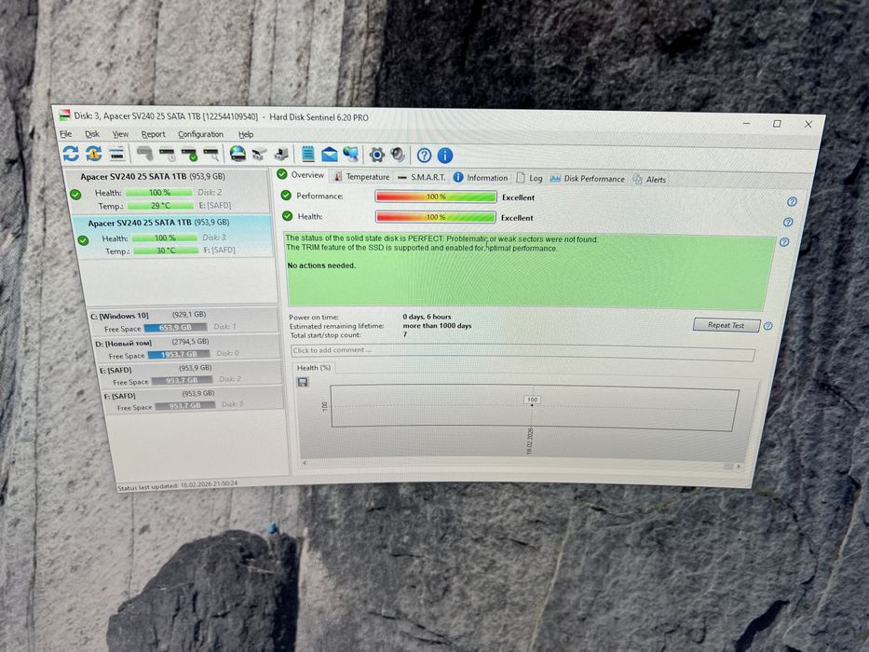This screenshot has height=652, width=869.
Task: Open Configuration via the gear toolbar icon
Action: pyautogui.click(x=377, y=155)
